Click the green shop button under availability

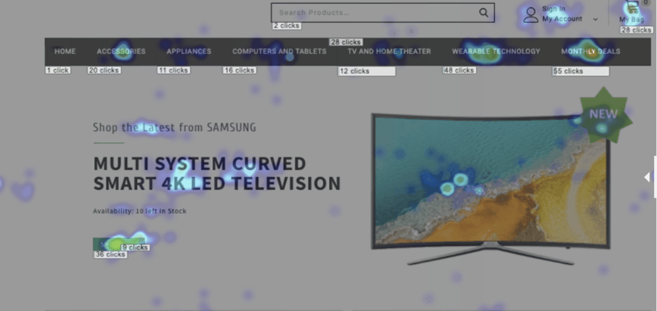119,244
